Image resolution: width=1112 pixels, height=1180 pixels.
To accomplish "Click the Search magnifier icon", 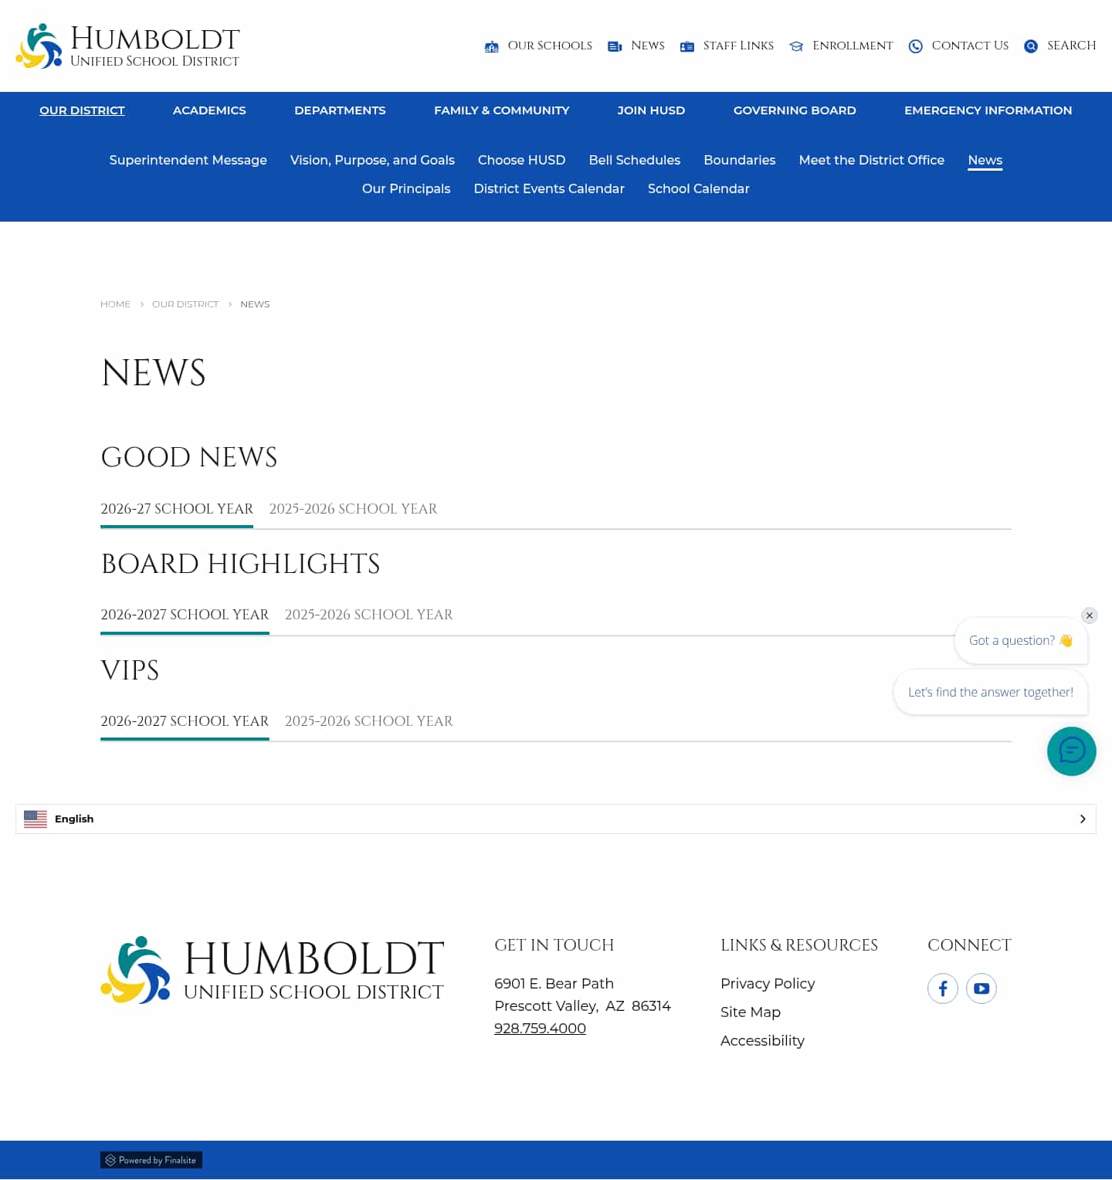I will pyautogui.click(x=1031, y=46).
